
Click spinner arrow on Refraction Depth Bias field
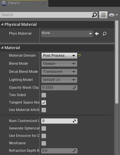74,151
